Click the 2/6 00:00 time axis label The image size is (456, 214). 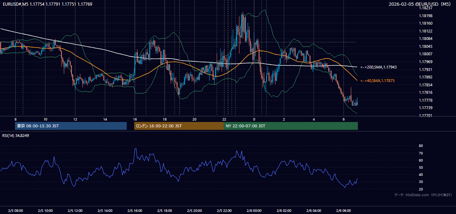[x=254, y=210]
